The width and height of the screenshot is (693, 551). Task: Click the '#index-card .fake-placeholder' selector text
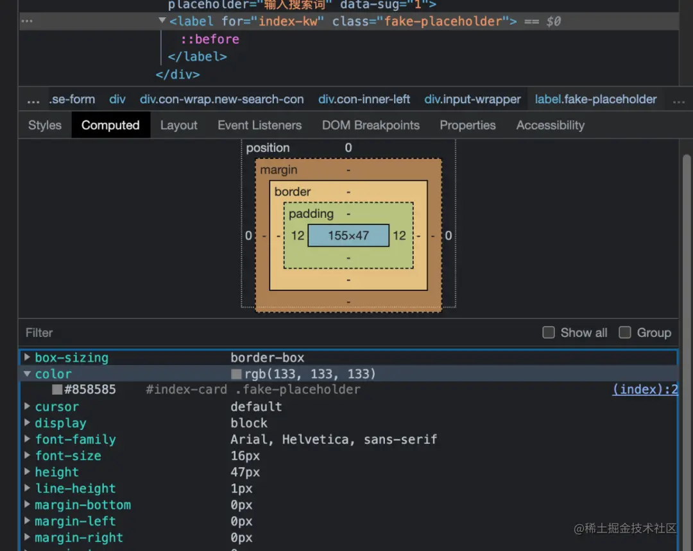[x=253, y=390]
